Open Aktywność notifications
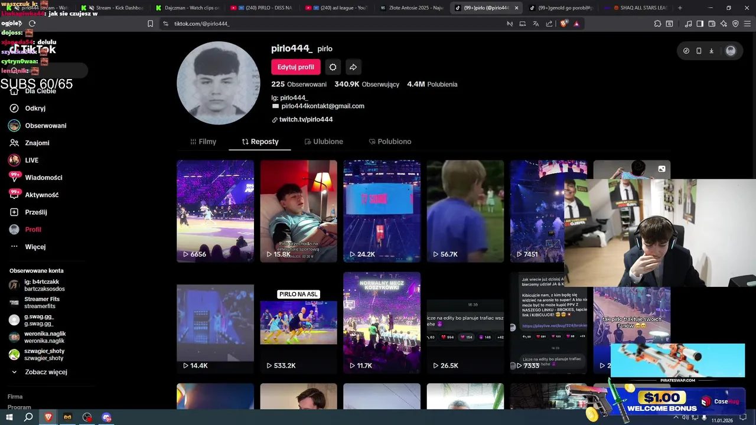This screenshot has width=756, height=425. (34, 195)
